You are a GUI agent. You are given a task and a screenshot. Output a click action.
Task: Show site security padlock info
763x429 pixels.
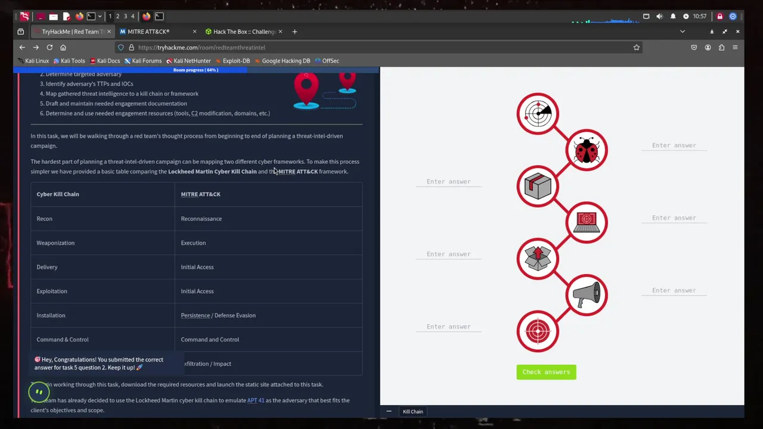point(131,47)
